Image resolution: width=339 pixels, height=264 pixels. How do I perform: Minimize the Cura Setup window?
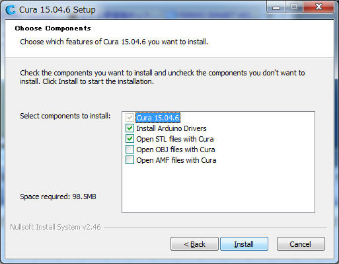click(x=276, y=7)
